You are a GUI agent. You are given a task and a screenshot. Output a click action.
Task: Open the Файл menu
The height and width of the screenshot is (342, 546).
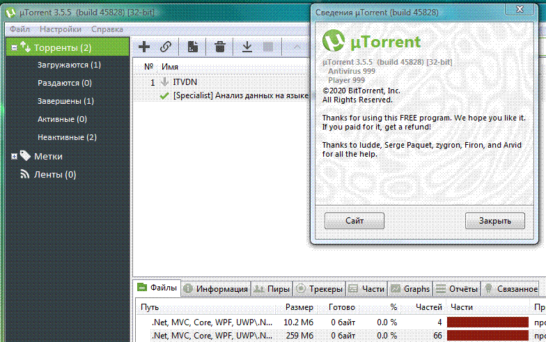click(x=19, y=29)
